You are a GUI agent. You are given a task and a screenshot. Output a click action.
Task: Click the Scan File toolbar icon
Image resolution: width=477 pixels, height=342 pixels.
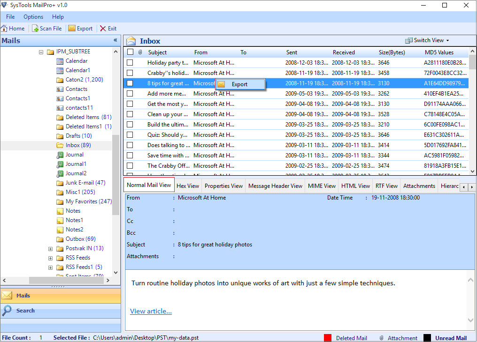(x=35, y=29)
